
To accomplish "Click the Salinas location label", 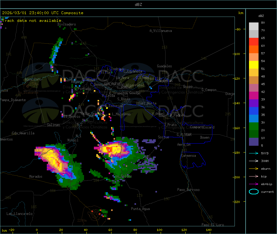I will (53, 125).
